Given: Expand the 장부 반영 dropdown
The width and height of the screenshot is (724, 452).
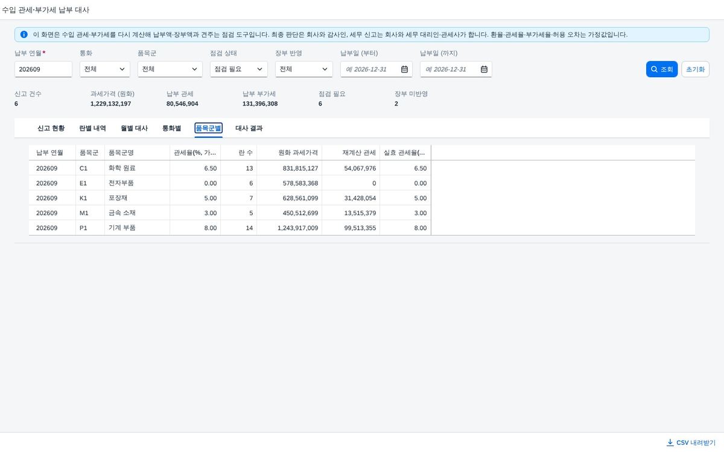Looking at the screenshot, I should [x=304, y=69].
